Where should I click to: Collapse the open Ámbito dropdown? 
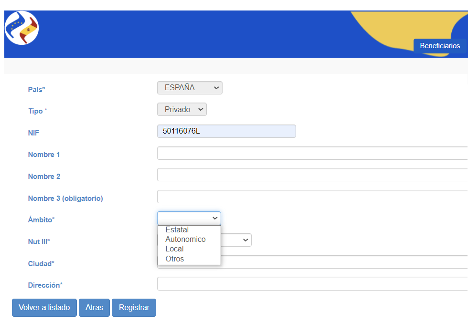click(189, 218)
